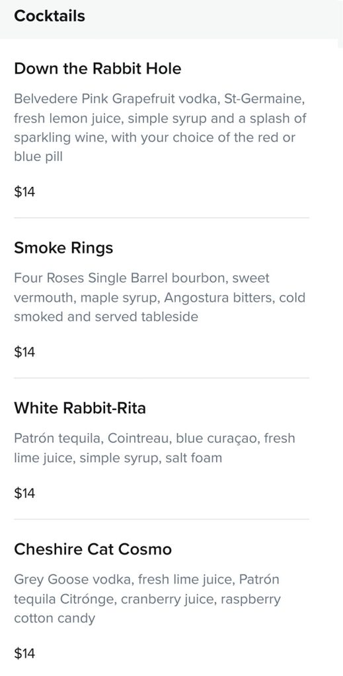The width and height of the screenshot is (343, 676).
Task: Click the $14 price under Smoke Rings
Action: [x=24, y=353]
